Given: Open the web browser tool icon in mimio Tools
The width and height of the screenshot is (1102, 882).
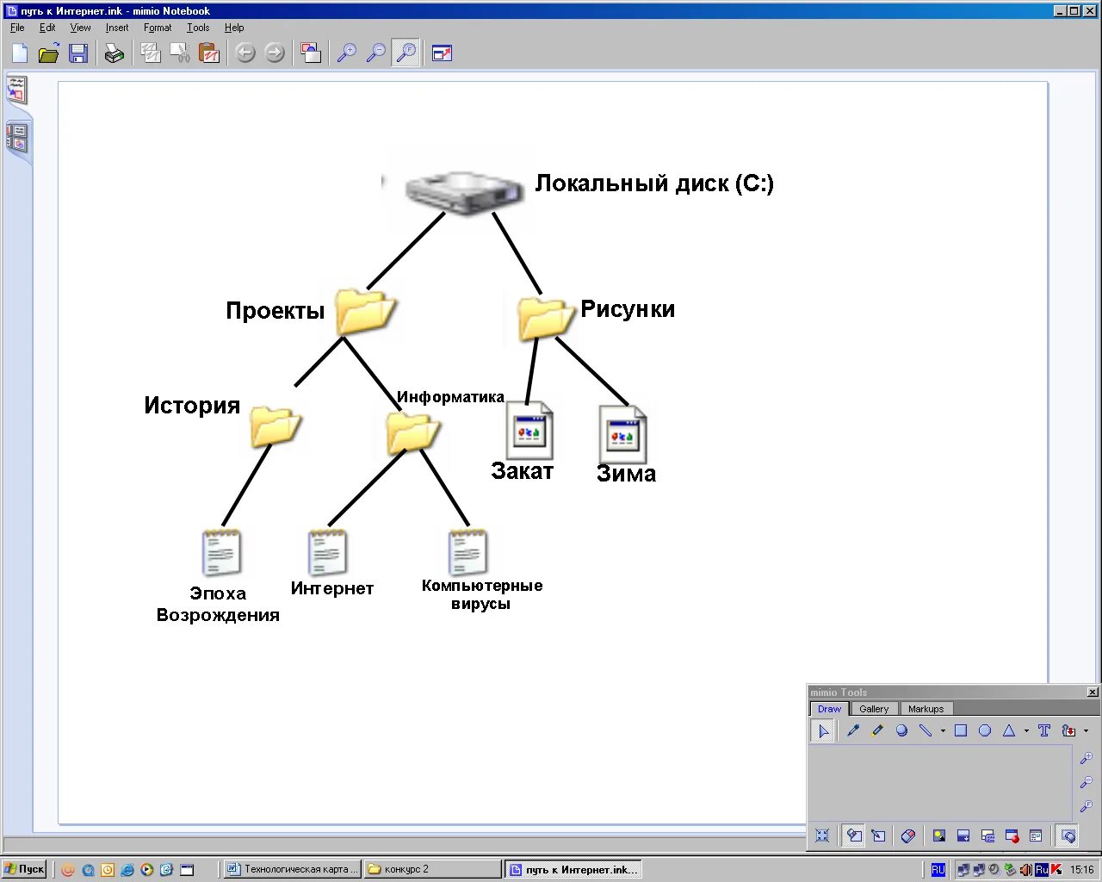Looking at the screenshot, I should coord(1036,835).
